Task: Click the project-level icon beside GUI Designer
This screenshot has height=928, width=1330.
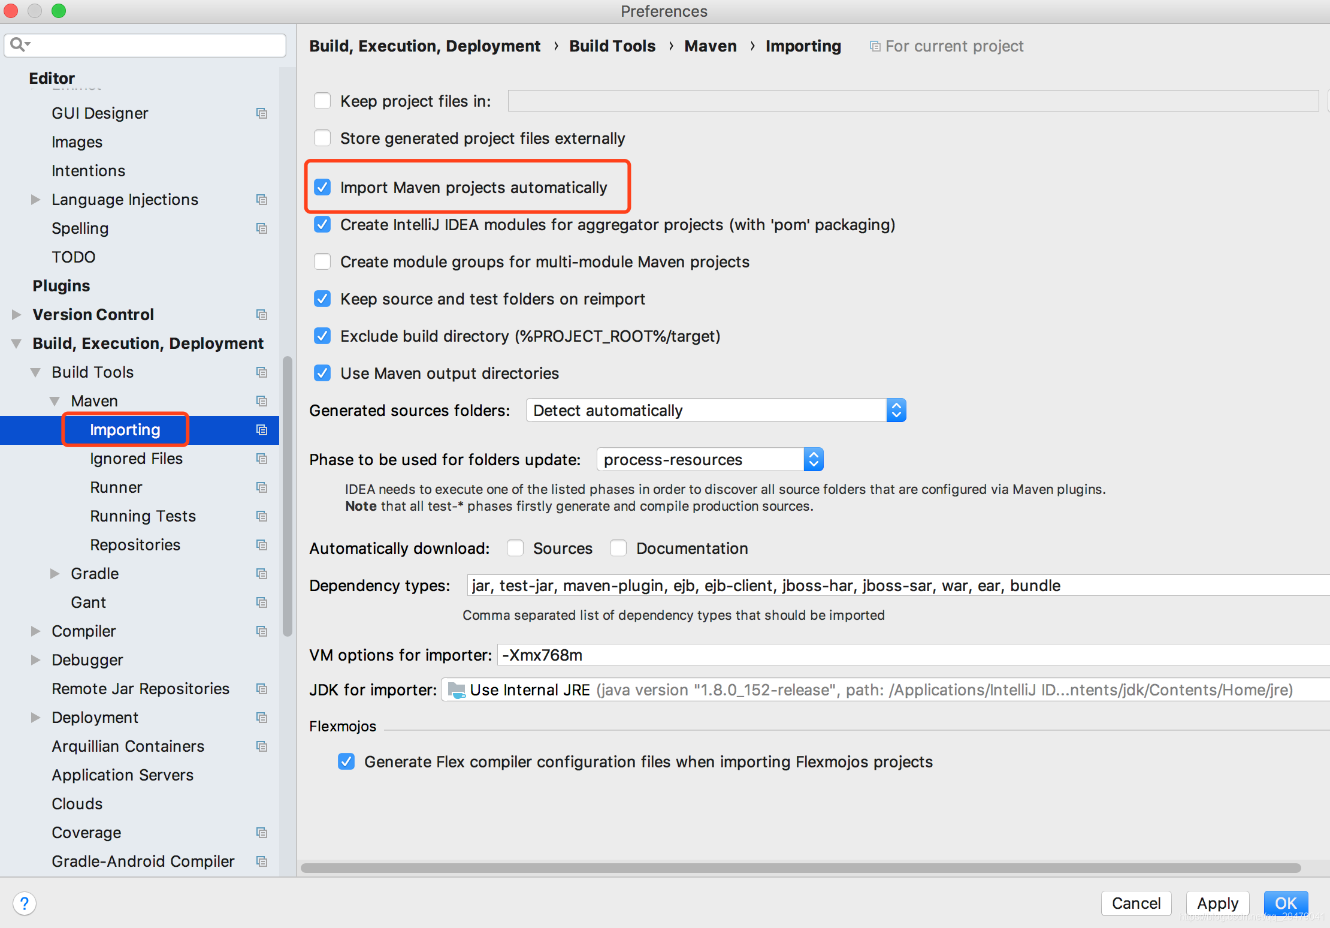Action: (262, 113)
